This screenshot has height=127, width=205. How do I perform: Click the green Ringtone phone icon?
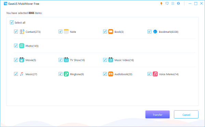(x=66, y=74)
